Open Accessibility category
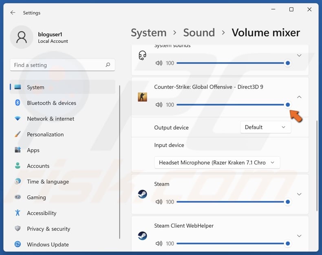This screenshot has height=255, width=322. (62, 213)
